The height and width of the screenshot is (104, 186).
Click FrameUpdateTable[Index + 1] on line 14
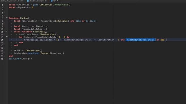[41, 40]
